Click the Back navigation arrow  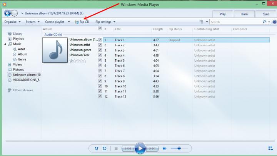tap(7, 13)
